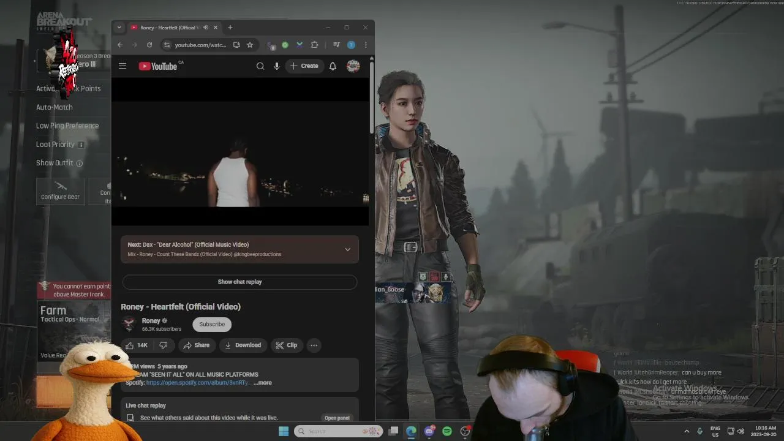Click the tray microphone icon
Image resolution: width=784 pixels, height=441 pixels.
point(700,431)
